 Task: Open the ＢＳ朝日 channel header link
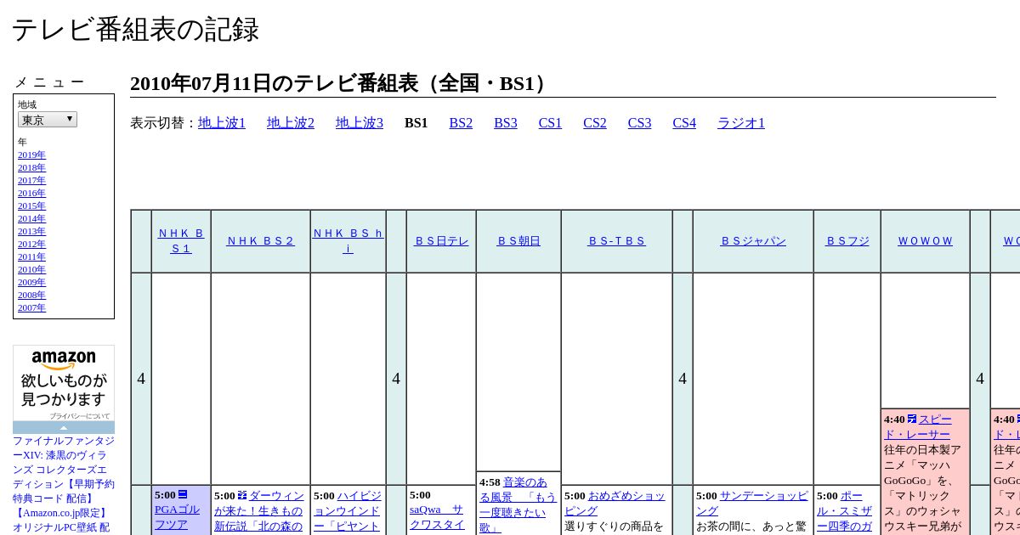[518, 241]
